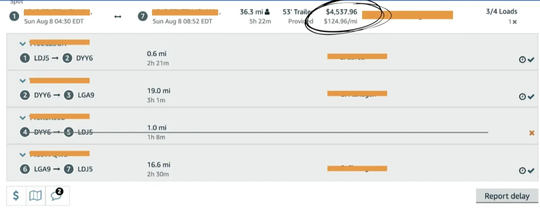The image size is (540, 212).
Task: Collapse the LGA9 to LDJ5 load chevron
Action: tap(22, 155)
